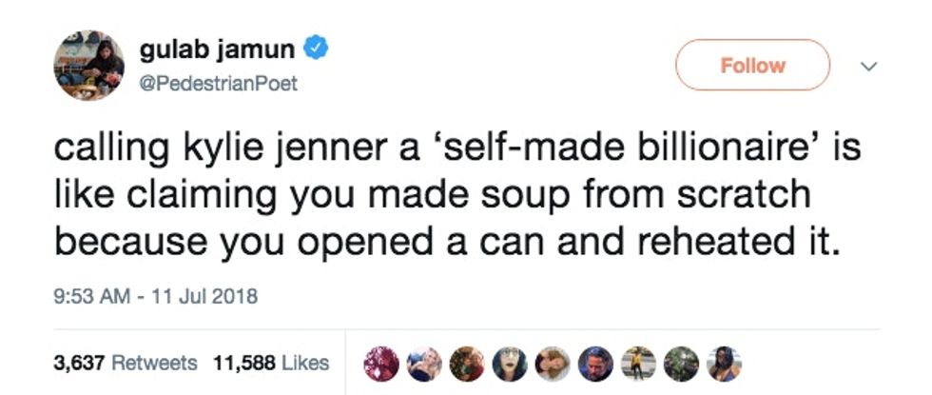Screen dimensions: 932x395
Task: Click the third liker avatar in the row
Action: coord(469,363)
